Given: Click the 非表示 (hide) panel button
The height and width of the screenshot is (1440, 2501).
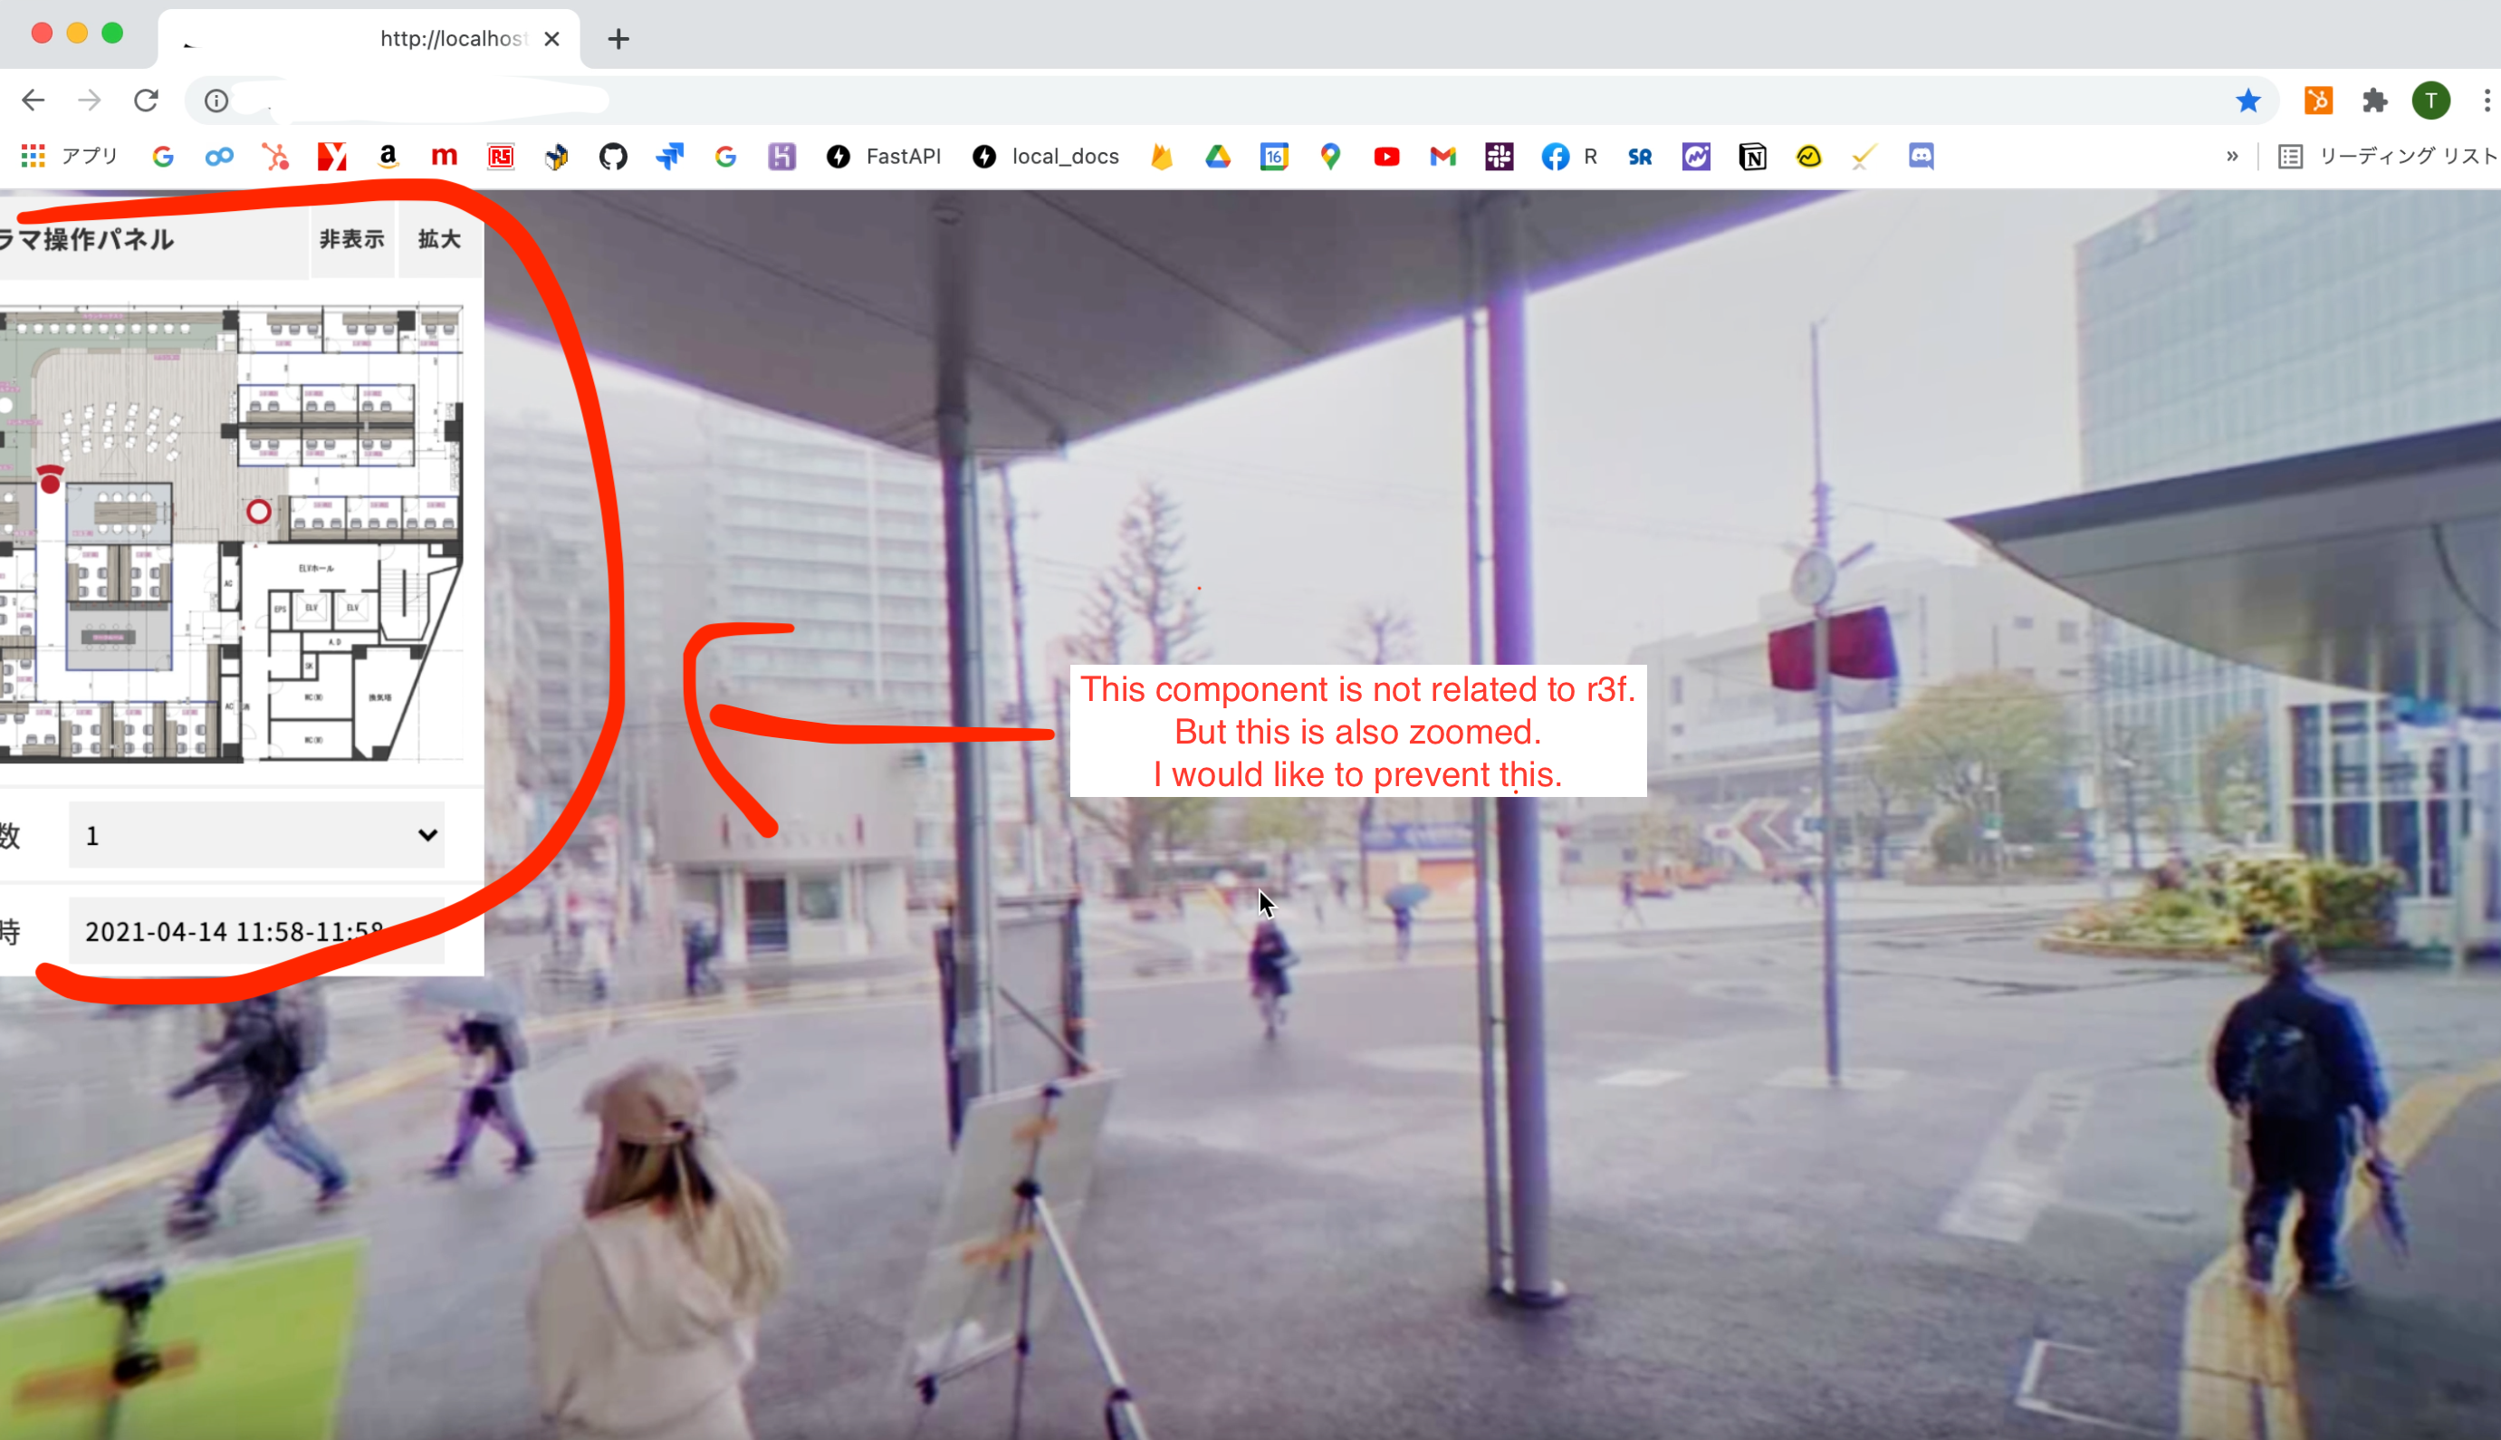Looking at the screenshot, I should pos(352,238).
